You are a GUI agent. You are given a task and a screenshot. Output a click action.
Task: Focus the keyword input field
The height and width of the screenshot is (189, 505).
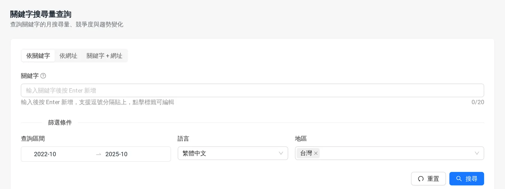(252, 90)
